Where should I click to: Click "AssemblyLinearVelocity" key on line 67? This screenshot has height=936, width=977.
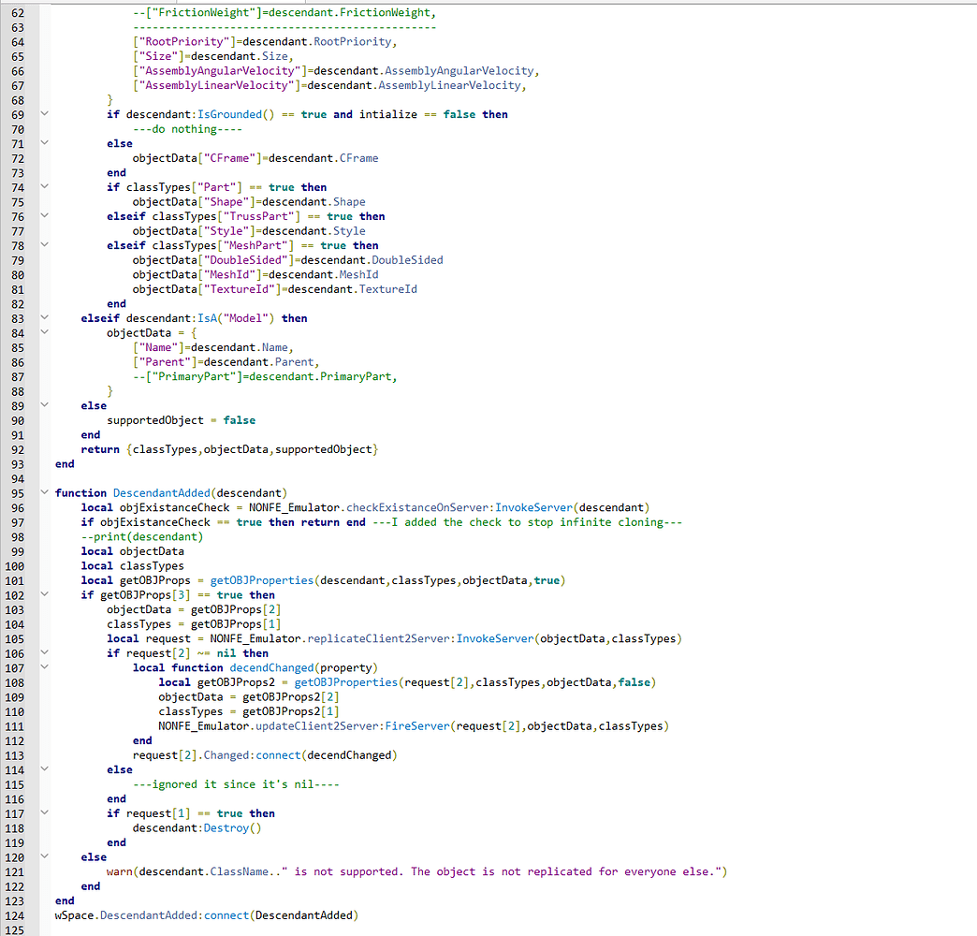pyautogui.click(x=217, y=85)
